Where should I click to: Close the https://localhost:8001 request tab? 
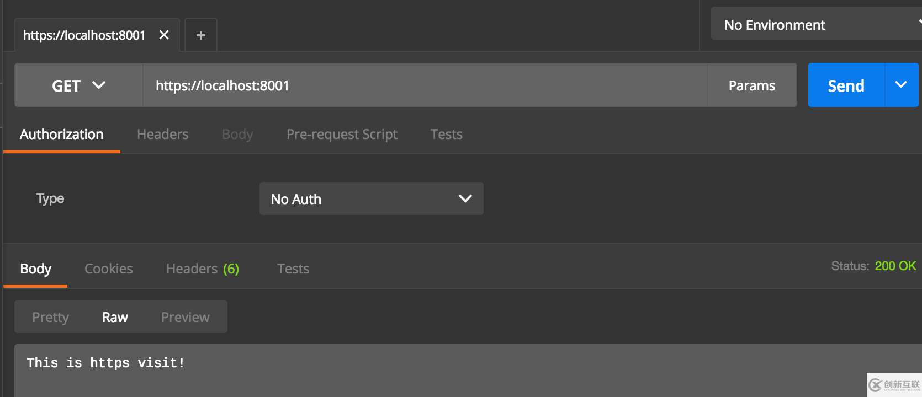point(164,35)
